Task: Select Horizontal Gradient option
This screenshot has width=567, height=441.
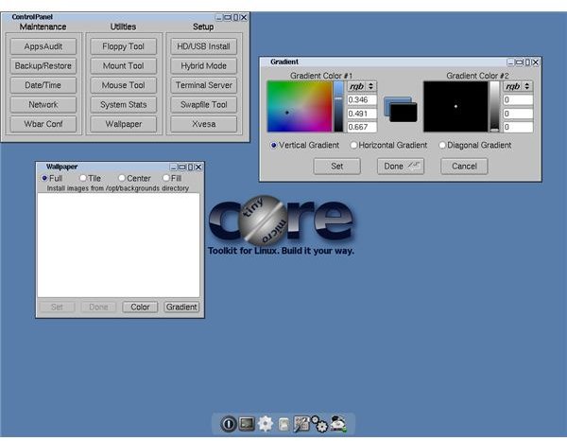Action: (x=388, y=145)
